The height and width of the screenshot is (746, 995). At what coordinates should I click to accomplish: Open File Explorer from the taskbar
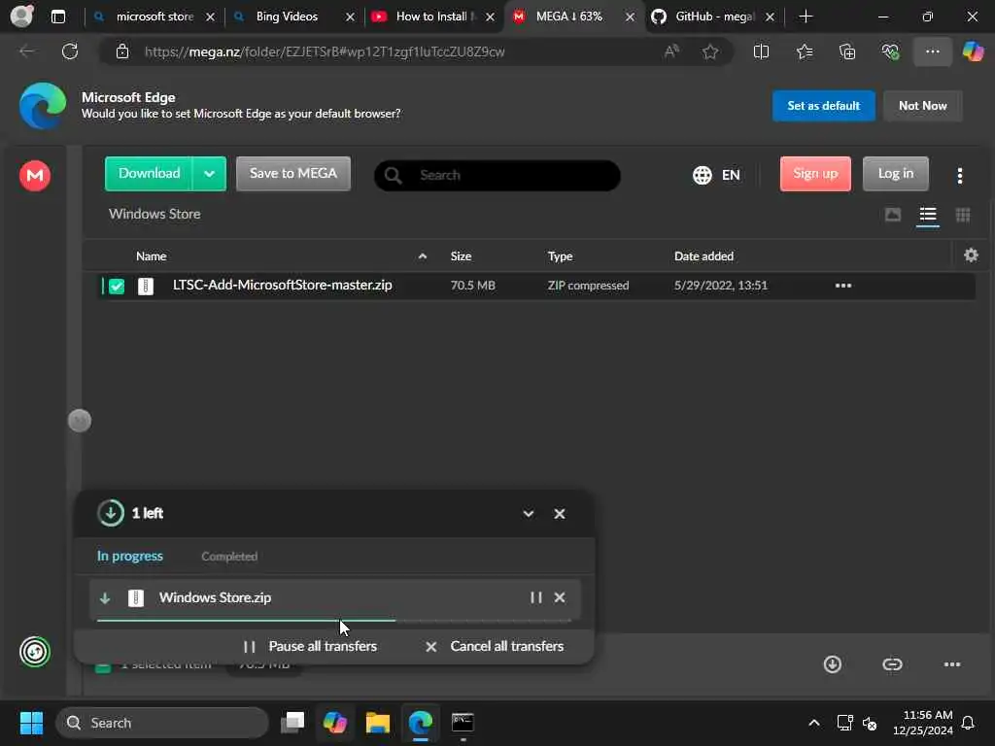(378, 723)
